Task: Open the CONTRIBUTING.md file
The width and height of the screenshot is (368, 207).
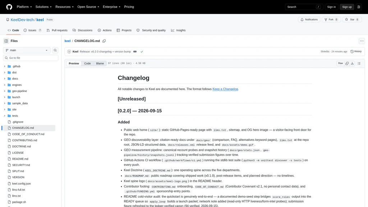Action: (25, 141)
